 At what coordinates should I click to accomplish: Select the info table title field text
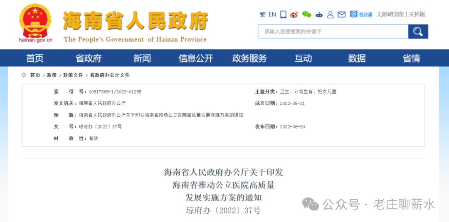click(161, 115)
